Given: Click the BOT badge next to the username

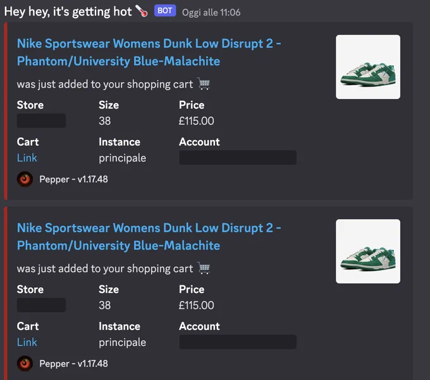Looking at the screenshot, I should tap(165, 11).
